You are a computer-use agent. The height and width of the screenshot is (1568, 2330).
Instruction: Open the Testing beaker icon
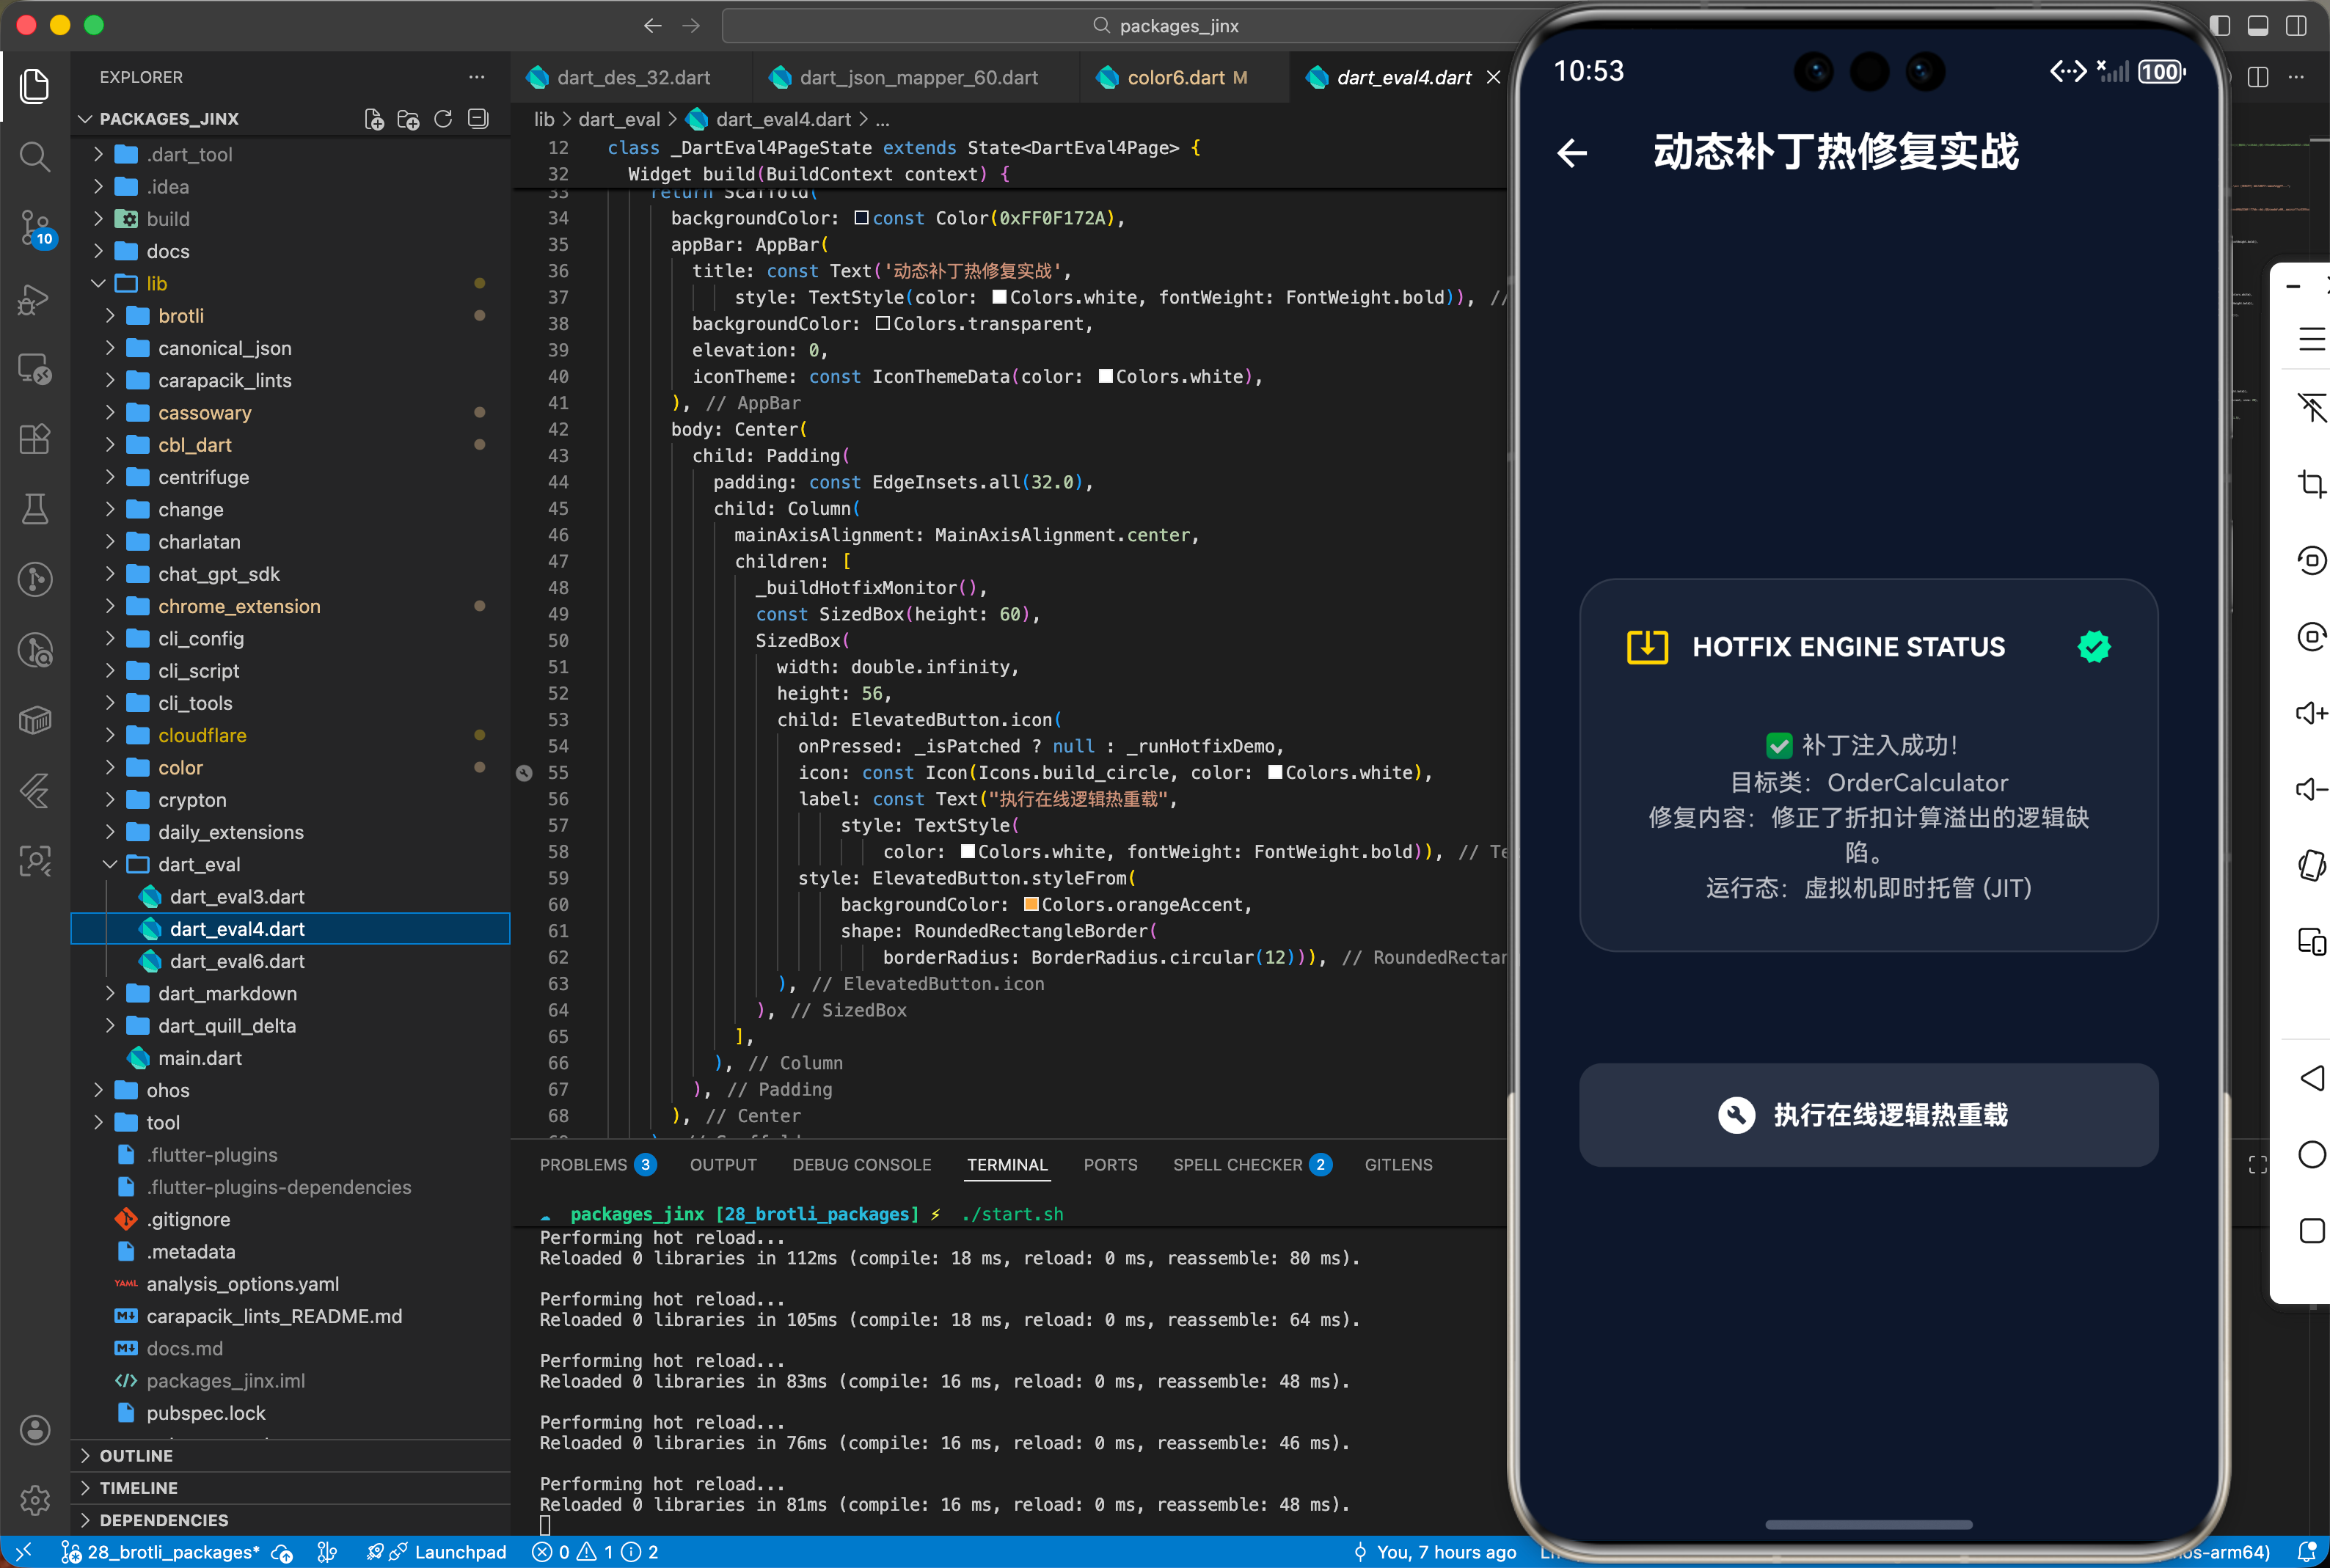point(35,509)
